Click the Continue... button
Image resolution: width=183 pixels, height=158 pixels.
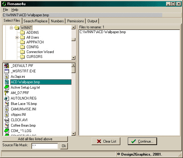point(142,141)
